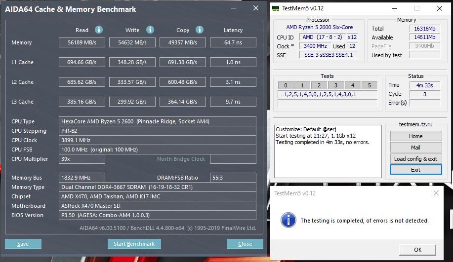Click the CPU Multiplier value 39x
The height and width of the screenshot is (262, 453).
point(82,159)
